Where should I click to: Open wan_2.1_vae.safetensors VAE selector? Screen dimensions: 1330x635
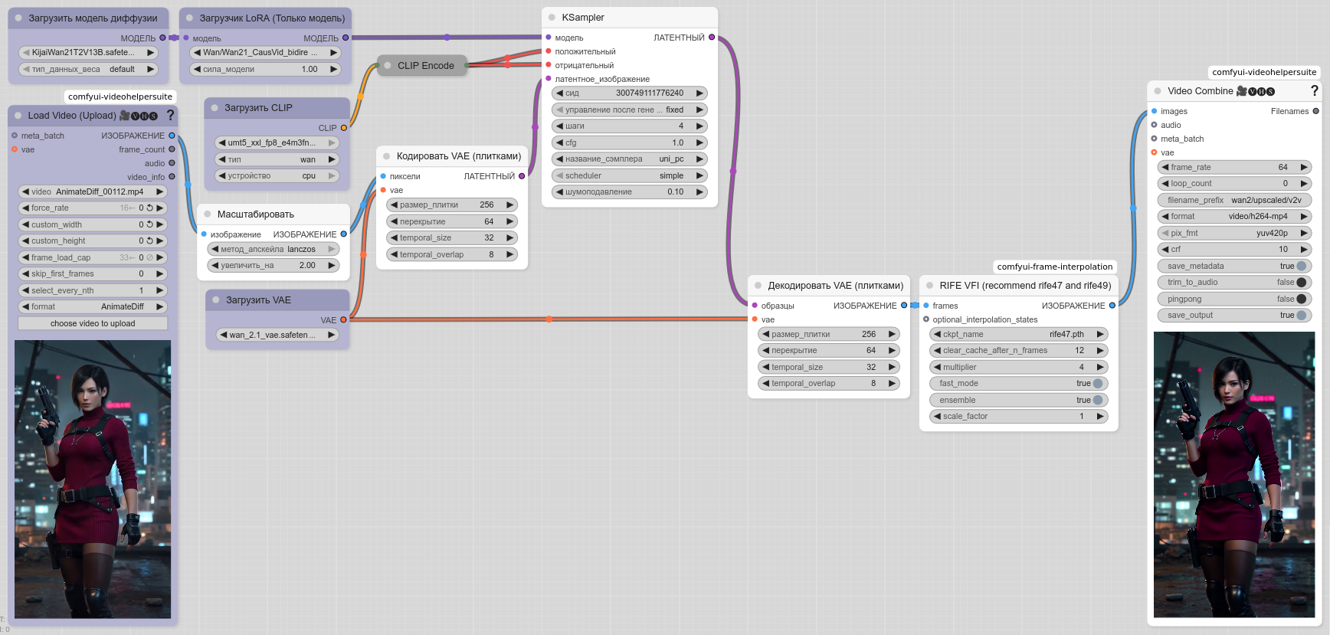(x=277, y=336)
